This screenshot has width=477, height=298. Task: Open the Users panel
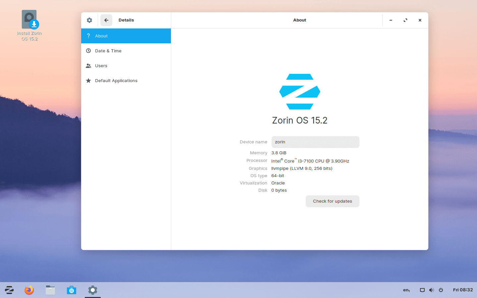126,66
